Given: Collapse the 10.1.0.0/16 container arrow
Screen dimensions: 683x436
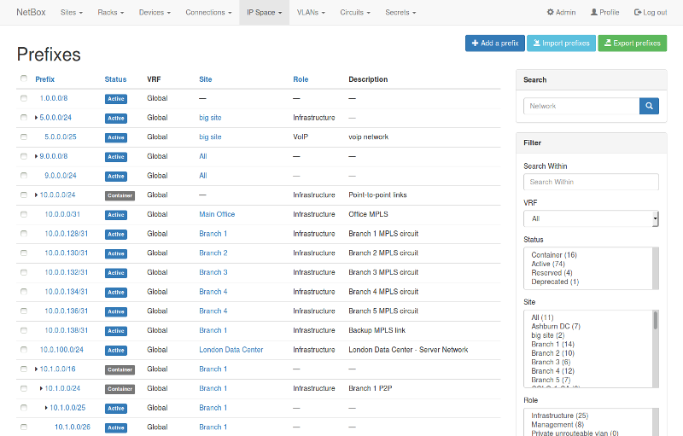Looking at the screenshot, I should (x=36, y=369).
